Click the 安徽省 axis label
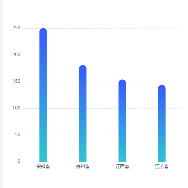The height and width of the screenshot is (188, 188). point(43,167)
